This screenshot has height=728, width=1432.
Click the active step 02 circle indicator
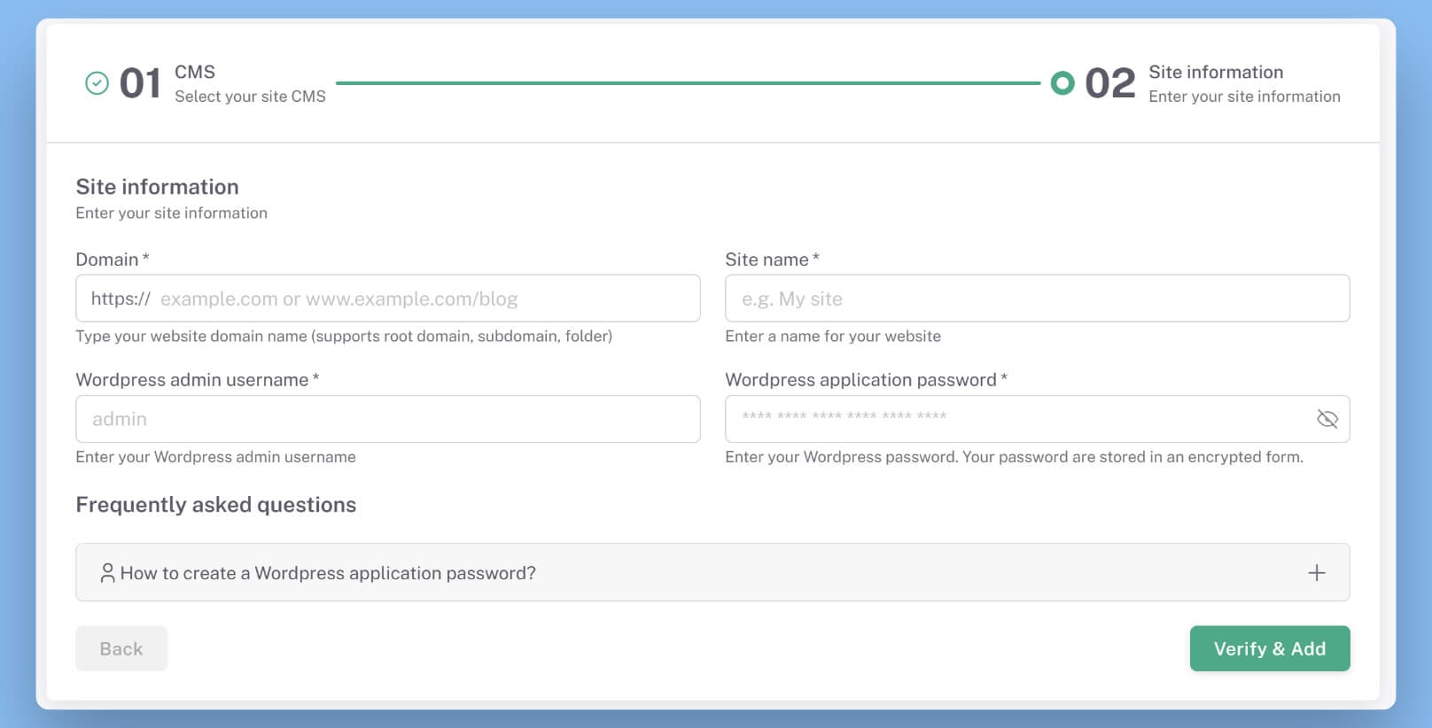click(1062, 83)
